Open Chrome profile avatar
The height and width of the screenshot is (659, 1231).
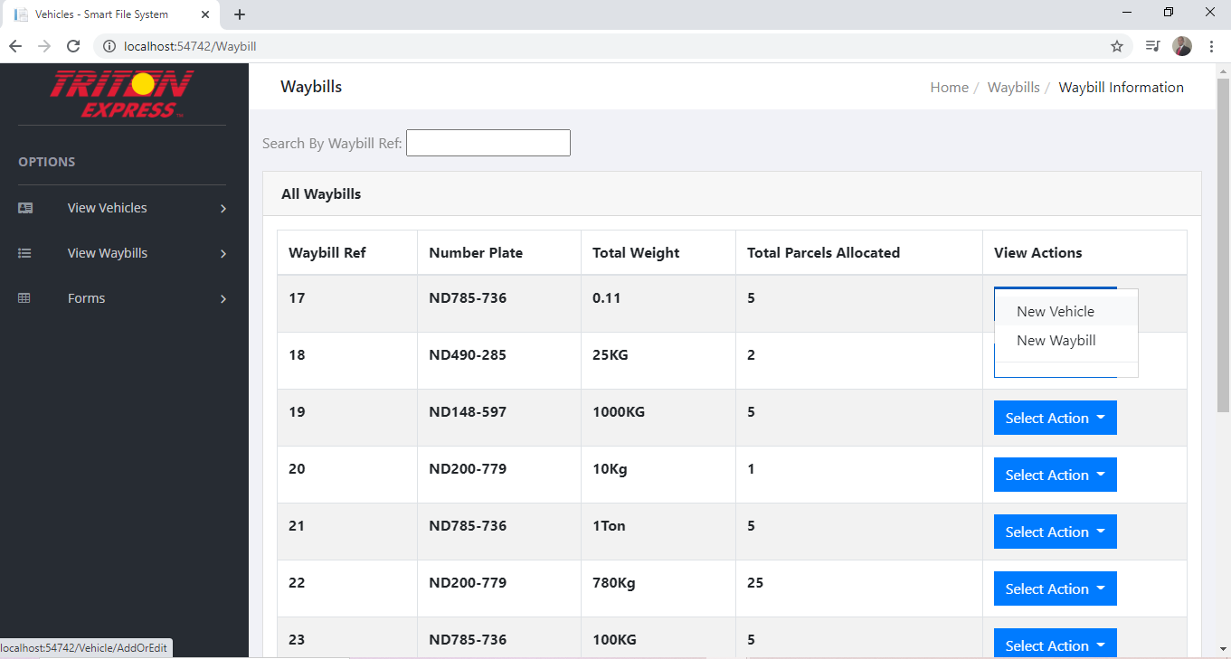click(1182, 46)
